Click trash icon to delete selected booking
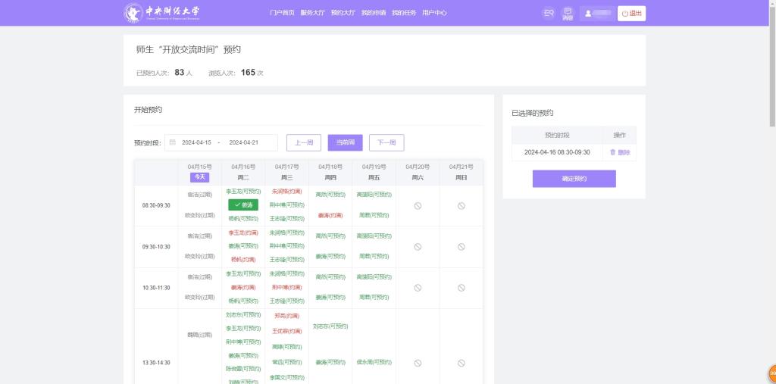The height and width of the screenshot is (384, 776). click(x=613, y=152)
